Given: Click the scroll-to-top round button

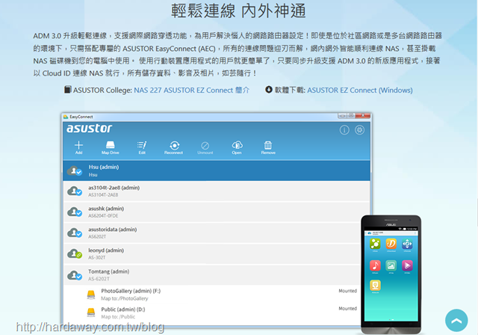Looking at the screenshot, I should (456, 320).
